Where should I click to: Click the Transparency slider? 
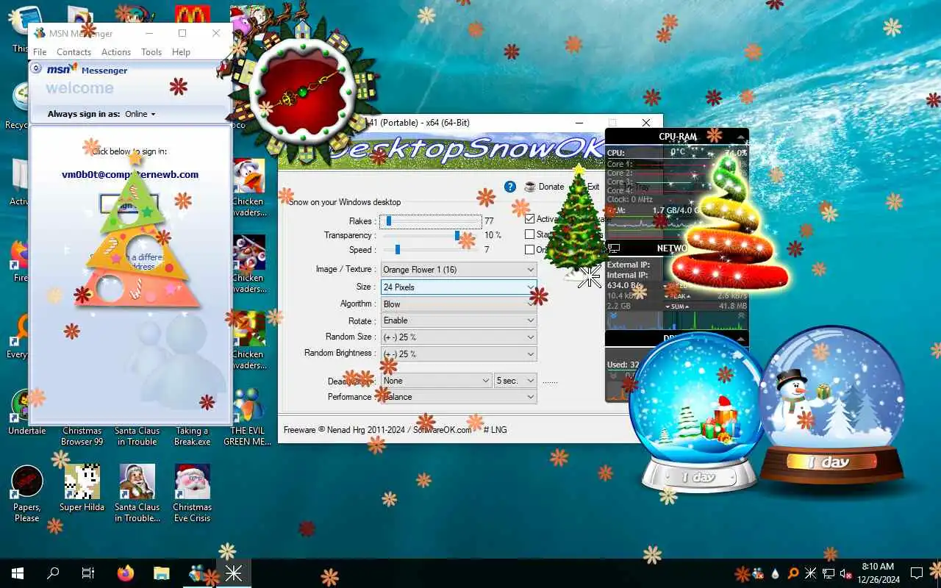431,235
